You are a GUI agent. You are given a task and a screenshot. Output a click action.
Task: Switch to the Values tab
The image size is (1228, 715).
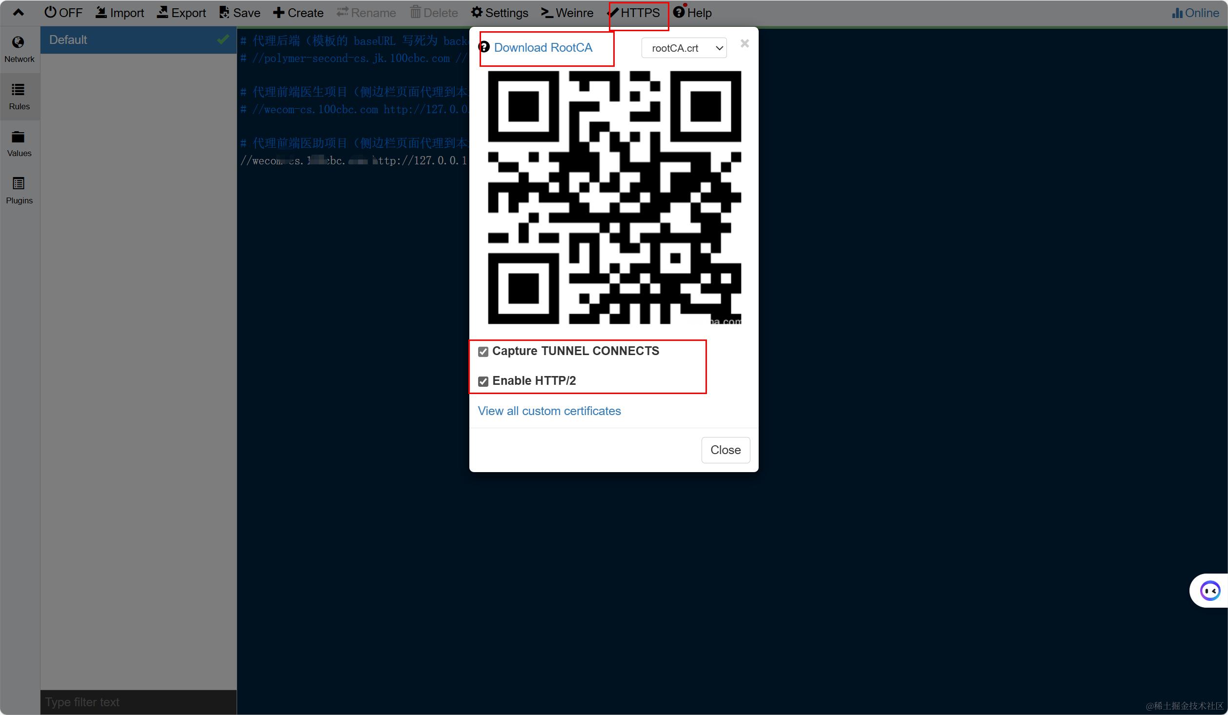click(x=19, y=143)
